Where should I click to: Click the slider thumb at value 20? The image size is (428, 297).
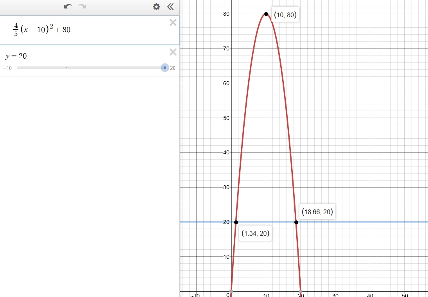pos(165,68)
